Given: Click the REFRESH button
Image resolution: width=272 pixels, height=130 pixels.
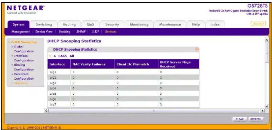Looking at the screenshot, I should (256, 119).
